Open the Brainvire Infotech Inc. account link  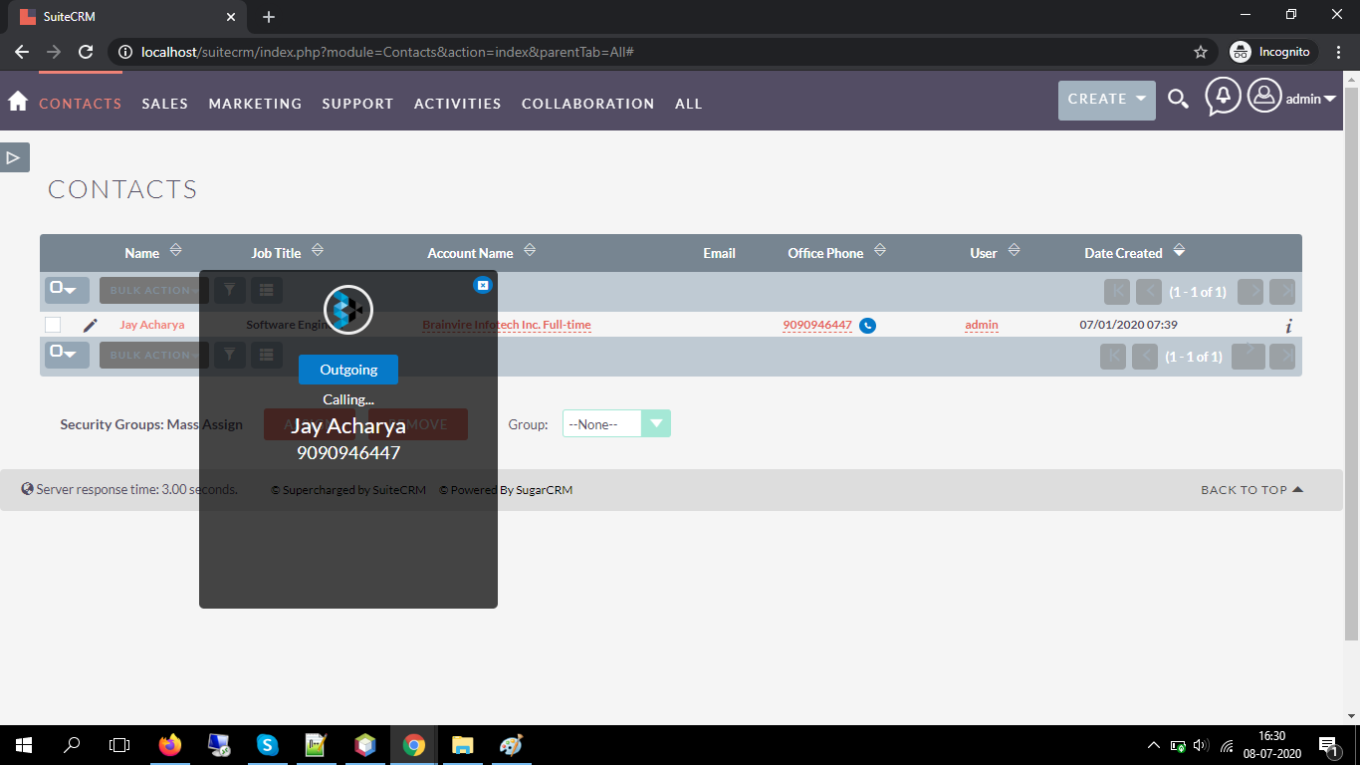(507, 325)
